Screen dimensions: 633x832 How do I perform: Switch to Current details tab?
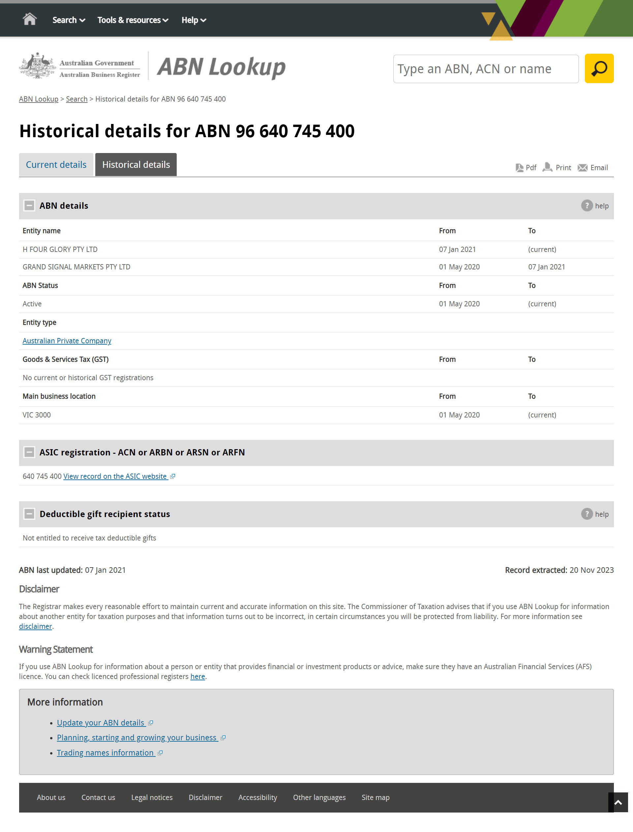[56, 165]
